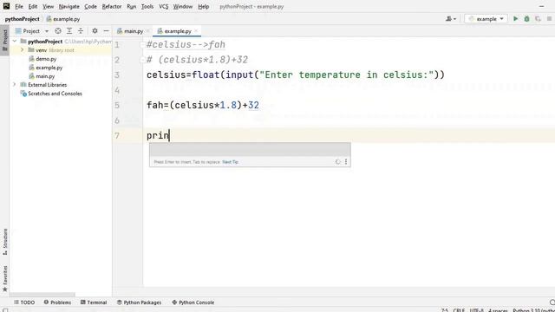This screenshot has width=555, height=312.
Task: Open the Python Console tool window
Action: coord(193,302)
